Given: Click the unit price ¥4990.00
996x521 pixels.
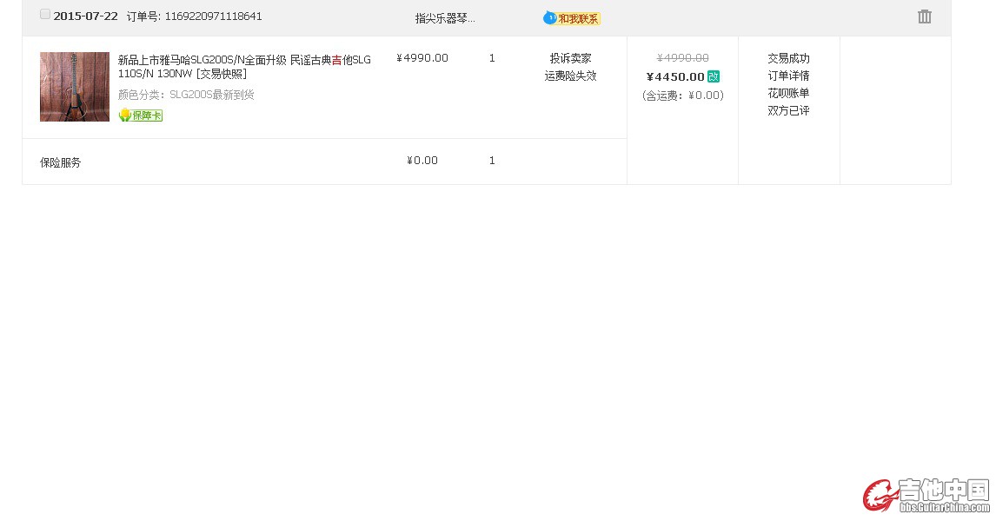Looking at the screenshot, I should (422, 58).
